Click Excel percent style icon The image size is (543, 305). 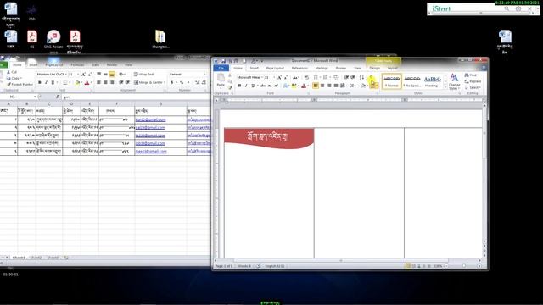click(181, 82)
